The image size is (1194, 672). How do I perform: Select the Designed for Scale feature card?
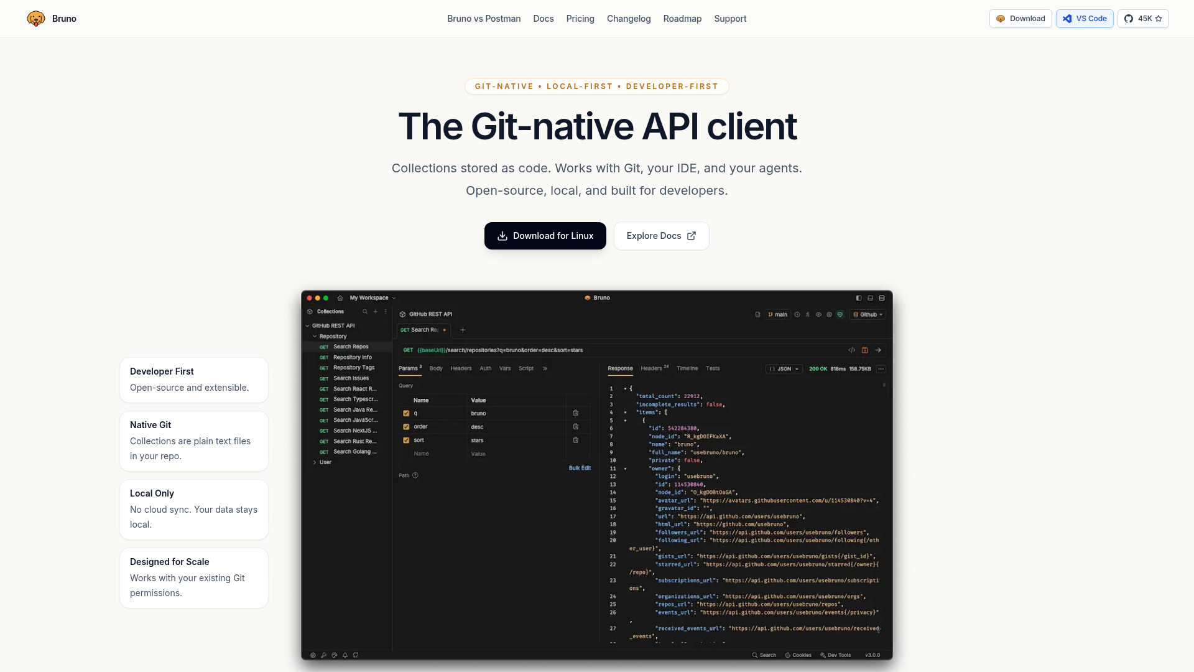[194, 578]
